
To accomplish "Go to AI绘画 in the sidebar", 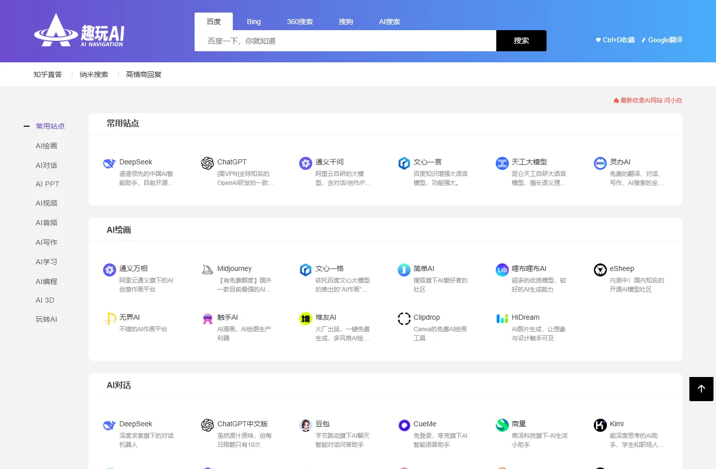I will click(x=46, y=146).
